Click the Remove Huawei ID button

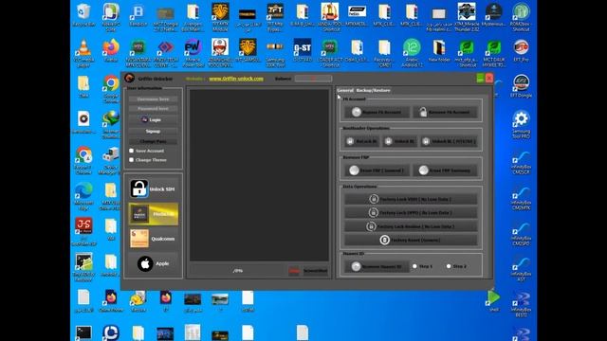coord(377,266)
